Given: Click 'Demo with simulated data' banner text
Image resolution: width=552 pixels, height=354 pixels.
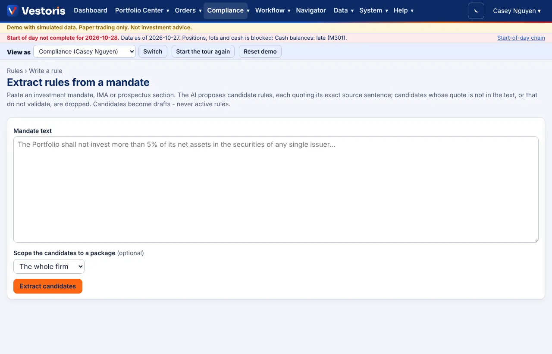Looking at the screenshot, I should [99, 28].
